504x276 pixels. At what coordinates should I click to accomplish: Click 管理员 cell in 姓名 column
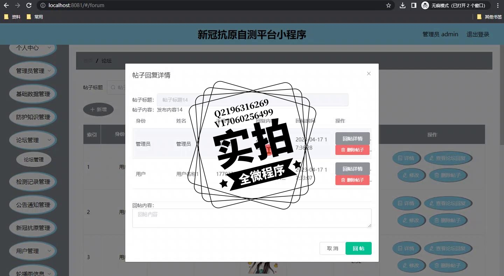(183, 144)
